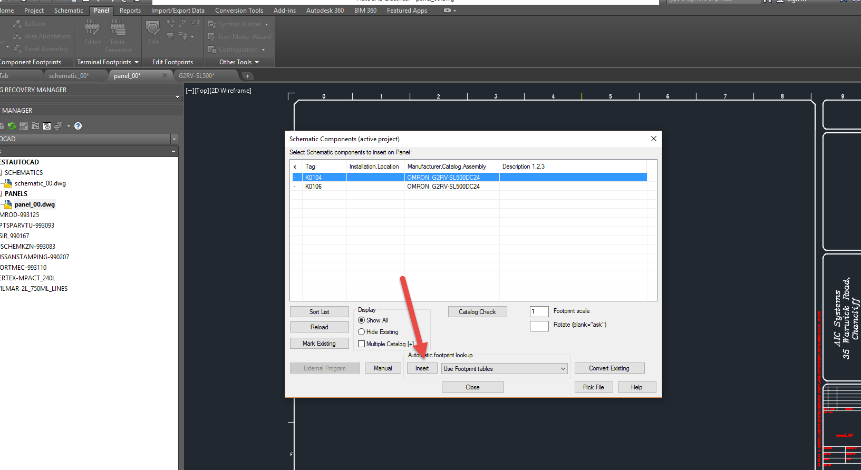Select the Hide Existing radio button

[x=362, y=332]
